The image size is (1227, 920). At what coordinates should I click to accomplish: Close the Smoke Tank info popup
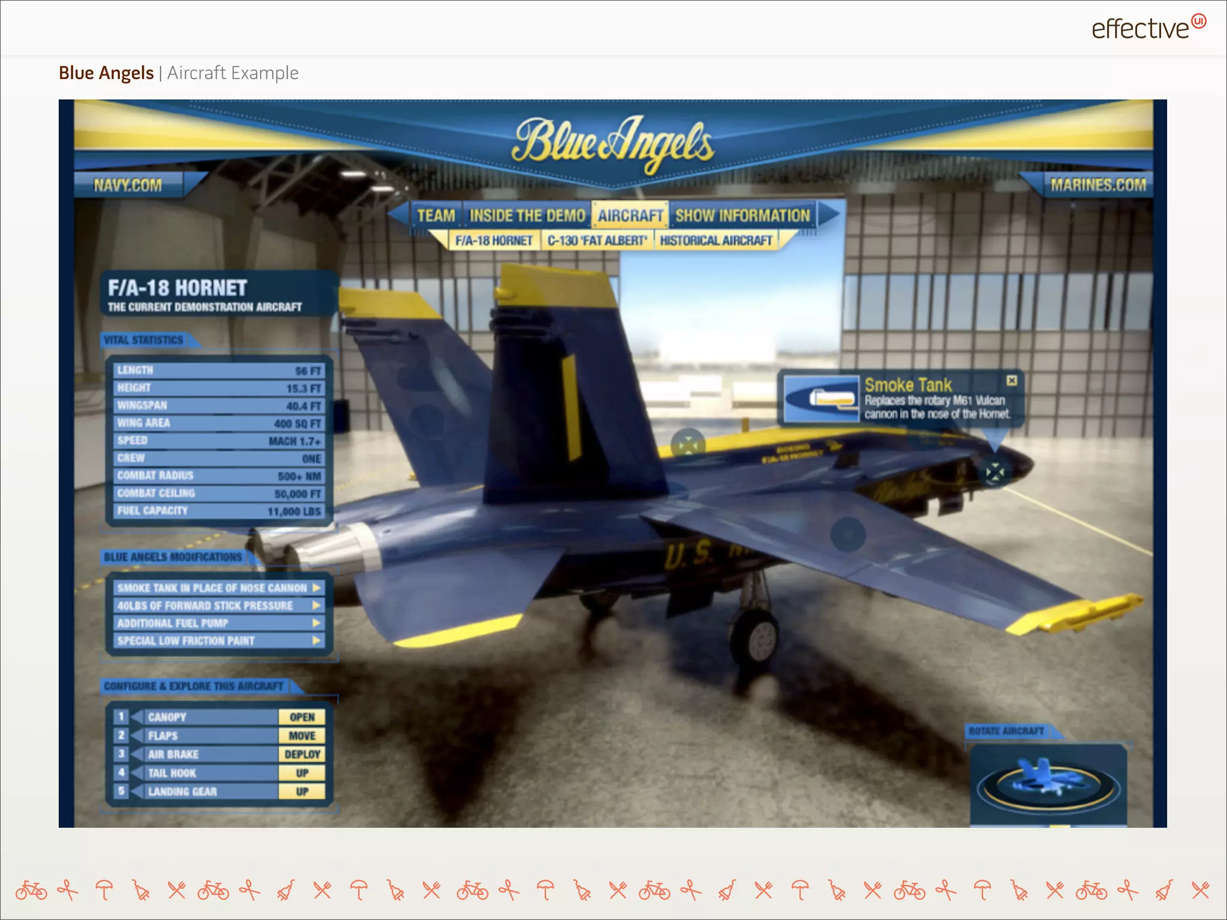[x=1012, y=380]
